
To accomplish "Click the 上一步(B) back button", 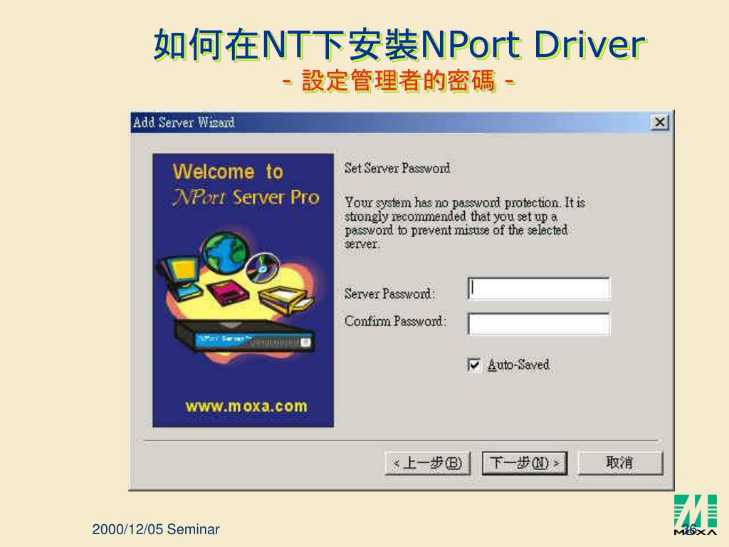I will (x=428, y=463).
